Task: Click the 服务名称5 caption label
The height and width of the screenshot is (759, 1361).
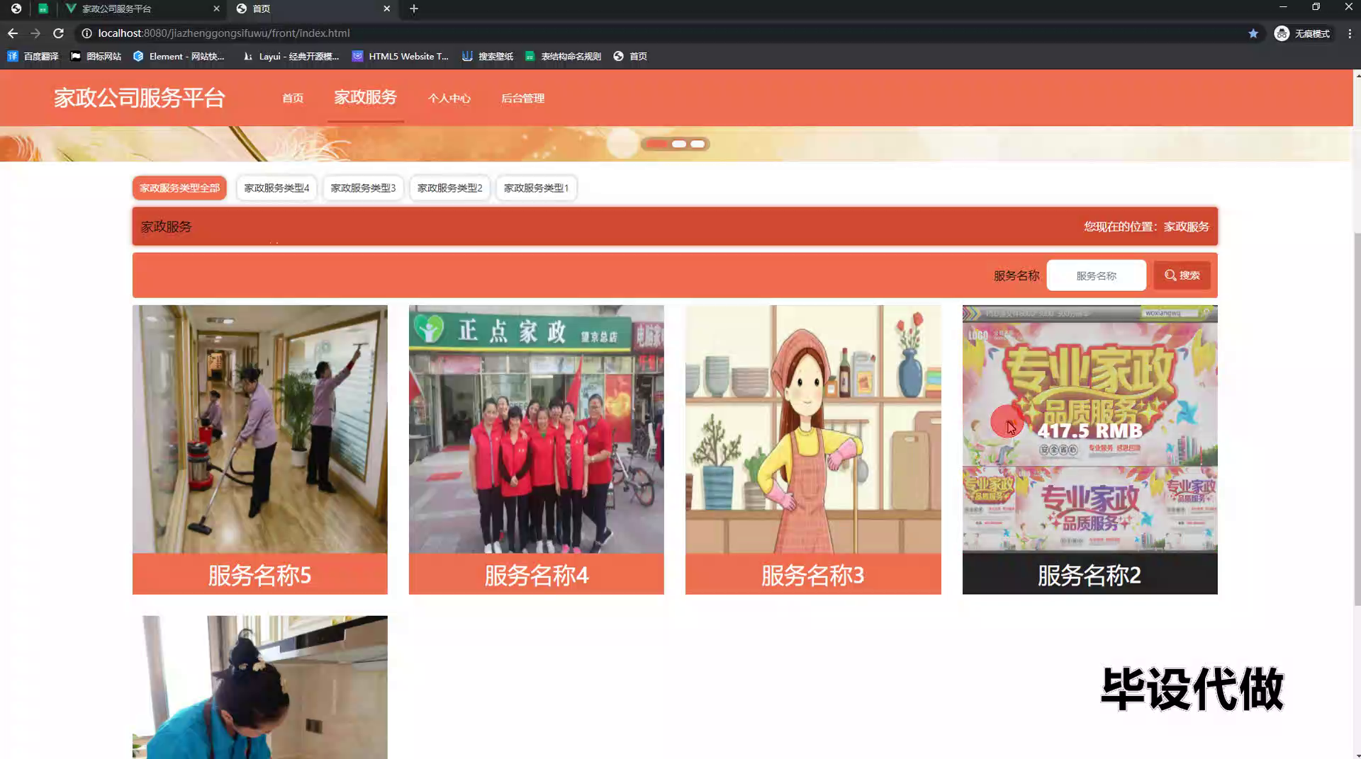Action: [x=260, y=574]
